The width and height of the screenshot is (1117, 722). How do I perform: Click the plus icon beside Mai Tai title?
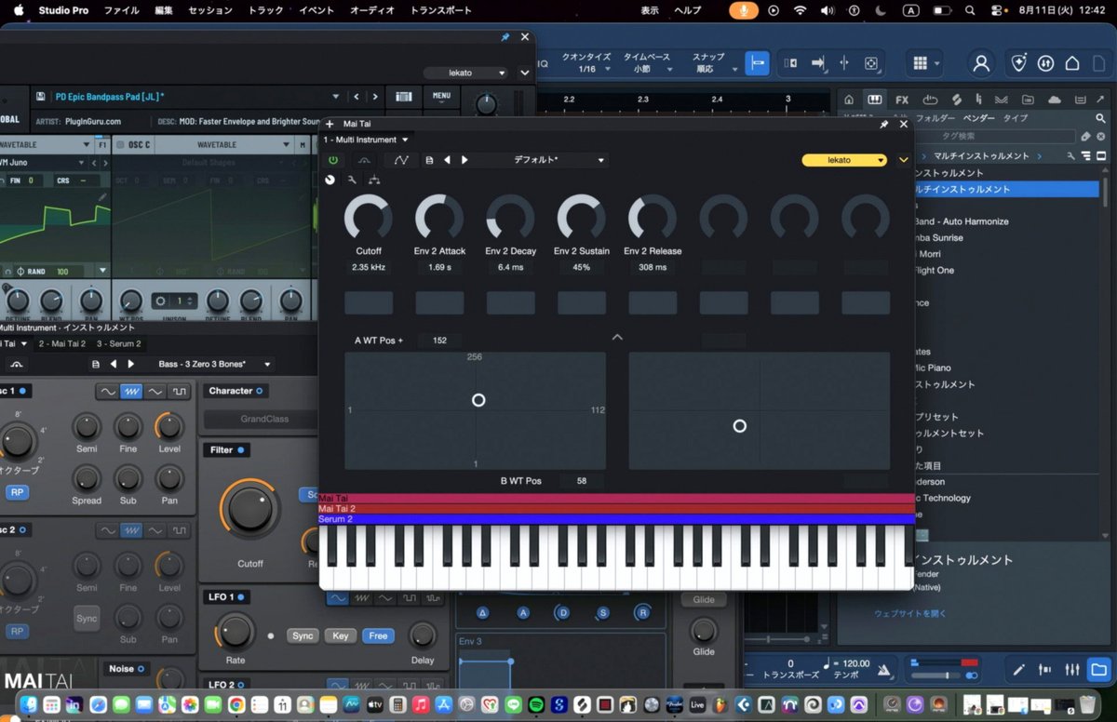click(330, 124)
